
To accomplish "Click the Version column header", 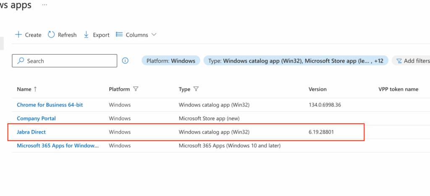I will pos(317,89).
